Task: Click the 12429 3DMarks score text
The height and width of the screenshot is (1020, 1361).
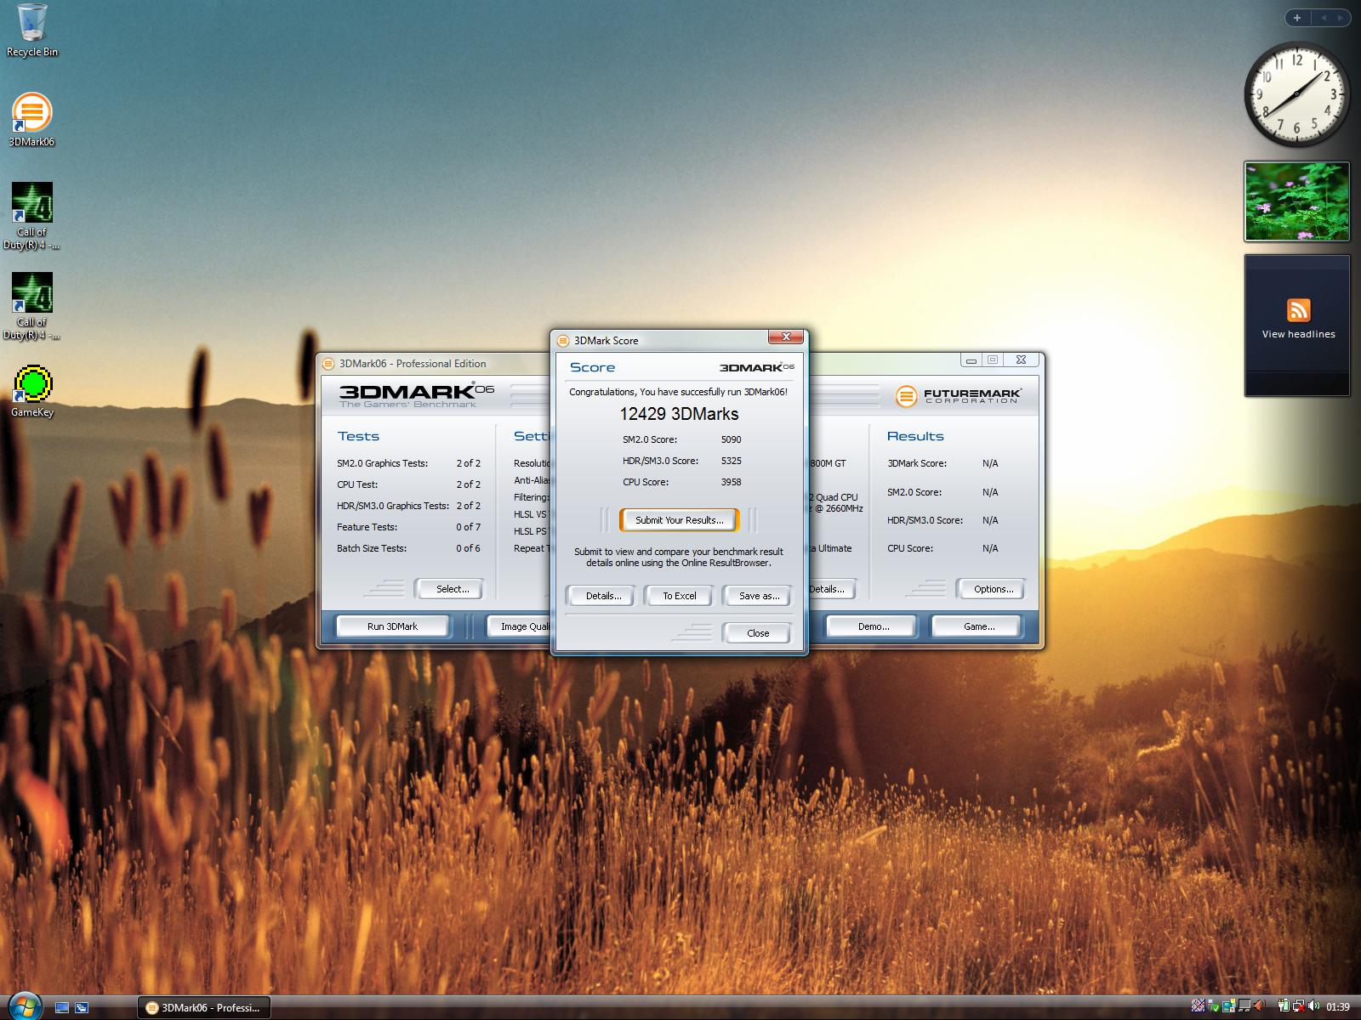Action: point(679,414)
